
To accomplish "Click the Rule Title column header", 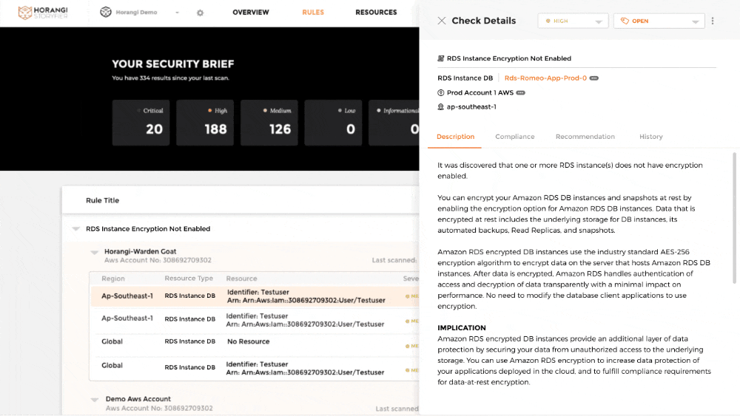I will pos(102,200).
